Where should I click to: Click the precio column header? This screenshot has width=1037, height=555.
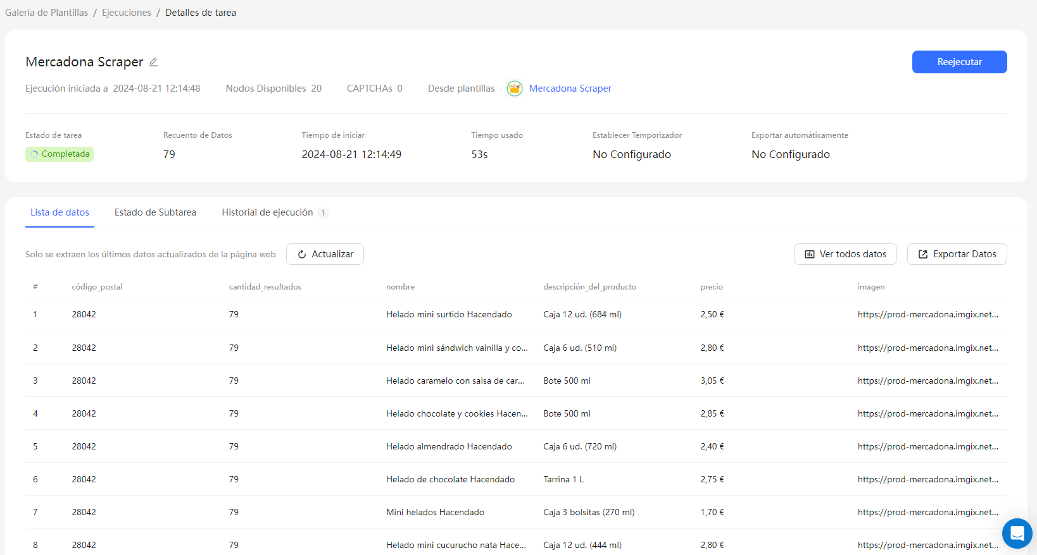(x=712, y=287)
